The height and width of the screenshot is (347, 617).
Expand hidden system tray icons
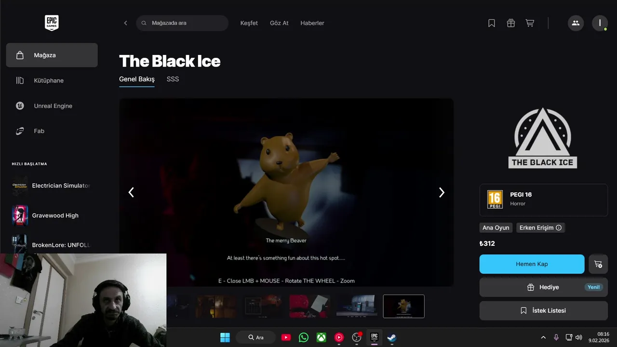pyautogui.click(x=543, y=337)
